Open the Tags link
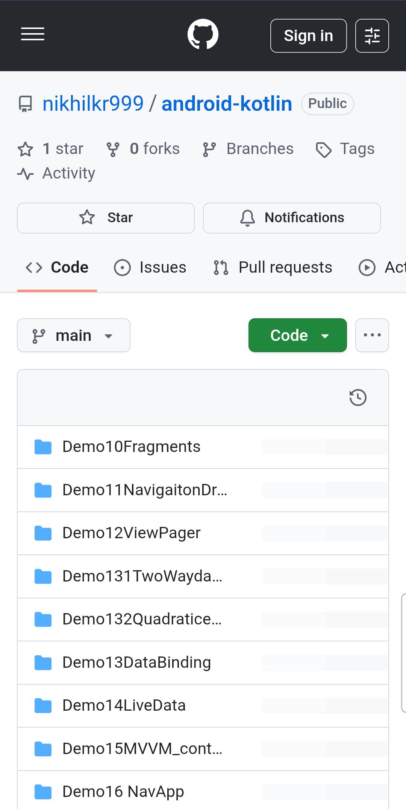406x809 pixels. 345,149
